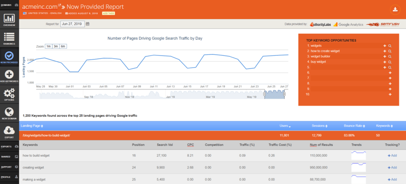Add 'making a widget' to tracking
Screen dimensions: 406x184
point(392,179)
